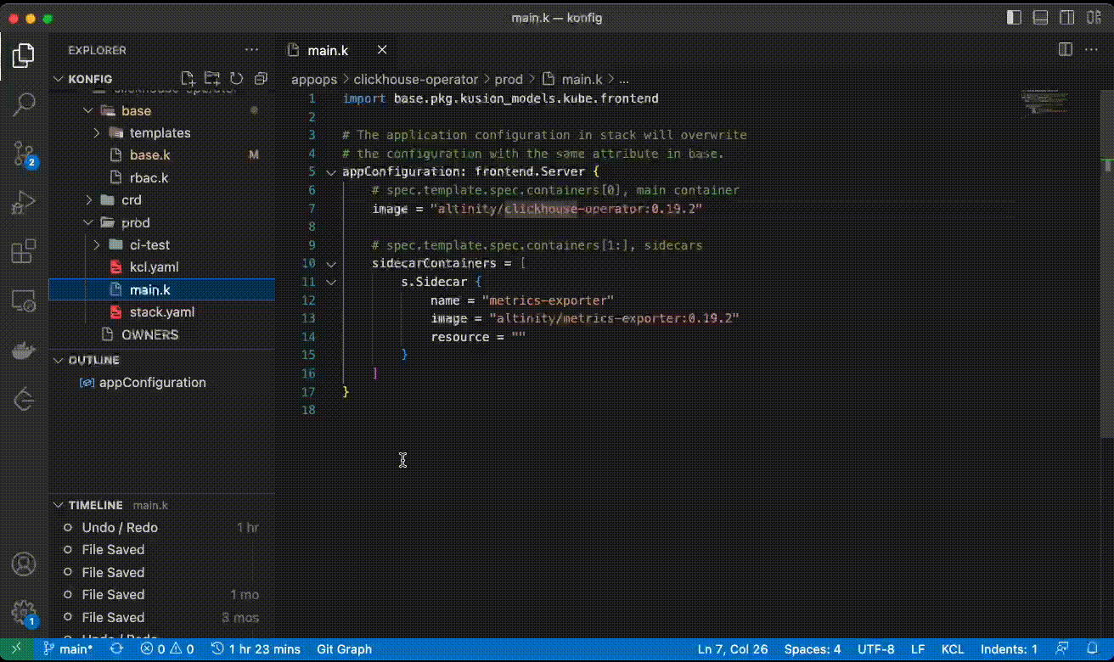The width and height of the screenshot is (1114, 662).
Task: Click the Refresh Explorer icon
Action: point(237,79)
